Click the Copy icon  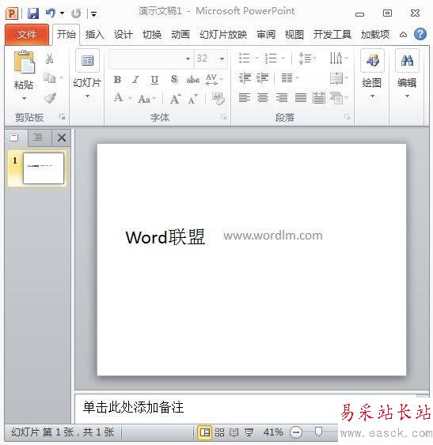point(49,77)
